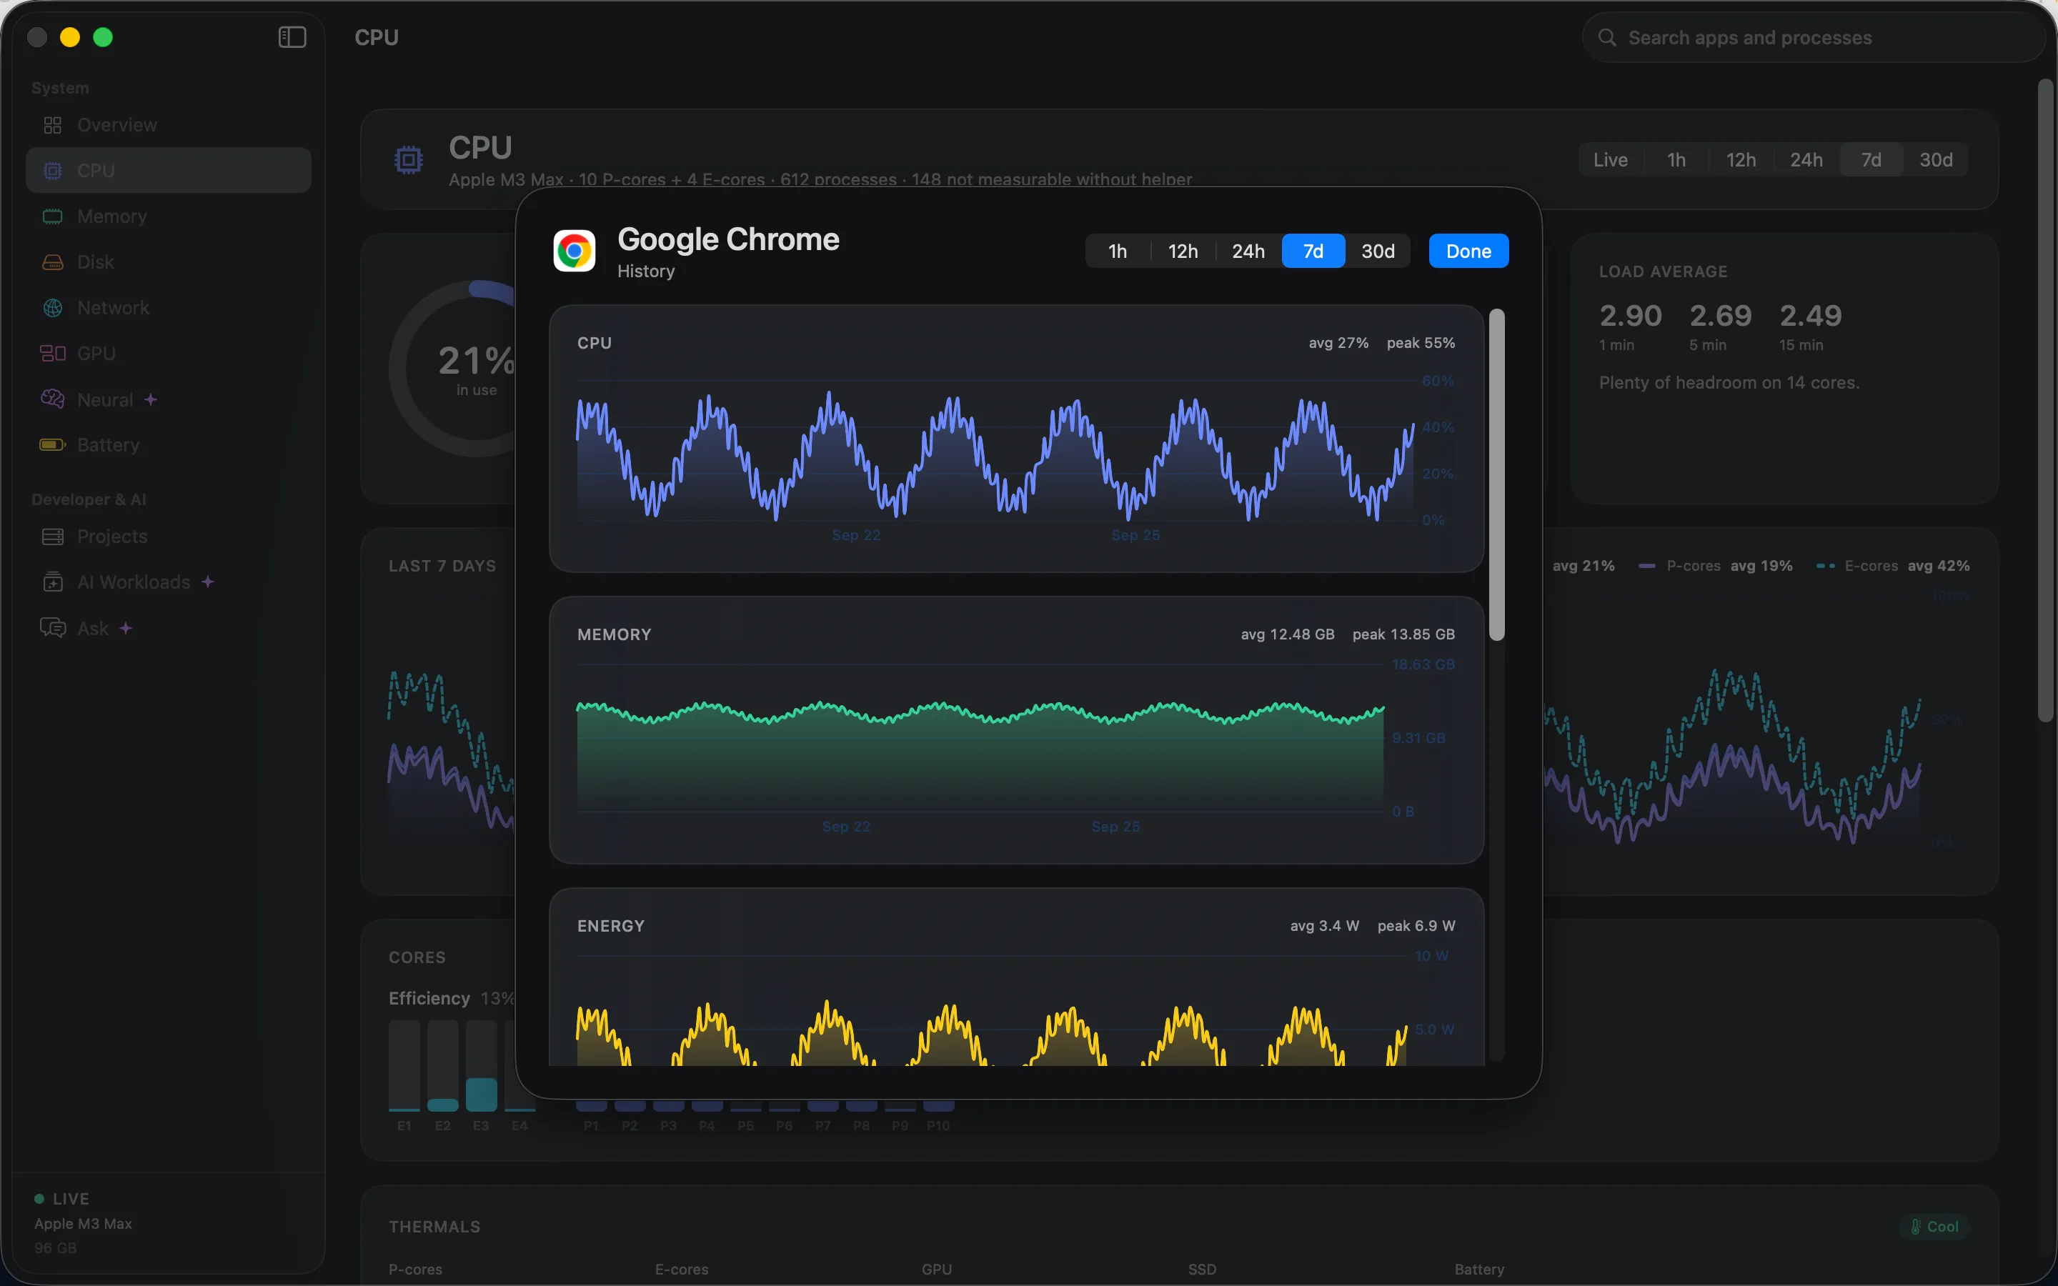The width and height of the screenshot is (2058, 1286).
Task: Switch CPU page range to 1h
Action: pos(1676,160)
